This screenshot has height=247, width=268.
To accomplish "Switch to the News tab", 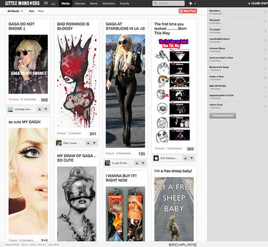I will tap(94, 4).
